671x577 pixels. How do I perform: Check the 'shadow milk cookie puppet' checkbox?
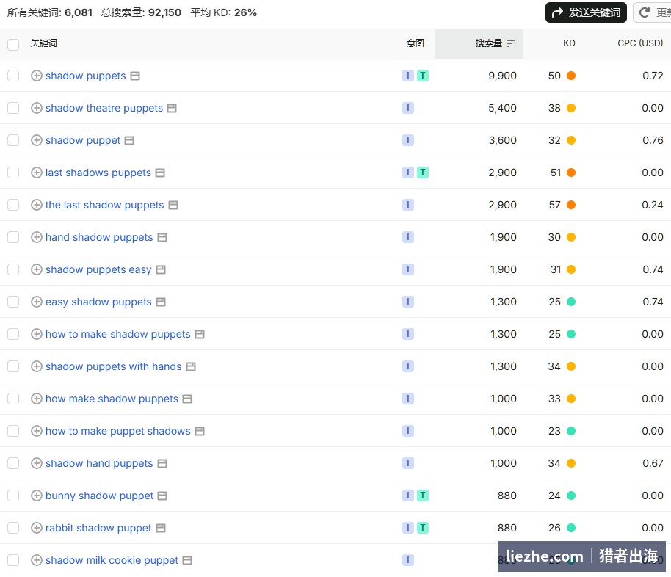click(x=13, y=560)
